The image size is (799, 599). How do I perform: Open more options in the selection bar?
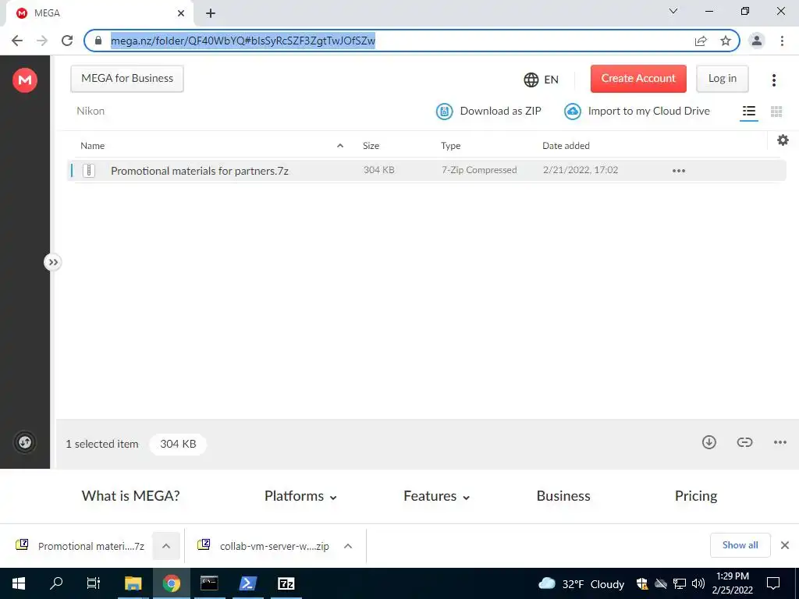[779, 442]
